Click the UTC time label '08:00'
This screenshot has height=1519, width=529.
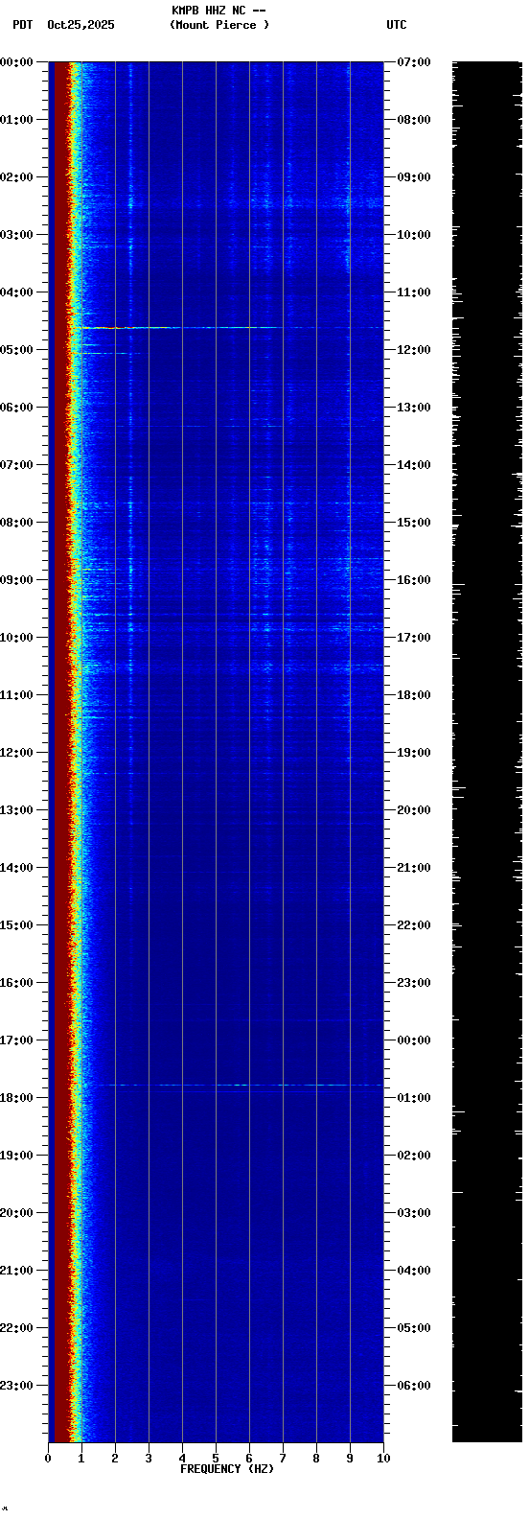[414, 120]
